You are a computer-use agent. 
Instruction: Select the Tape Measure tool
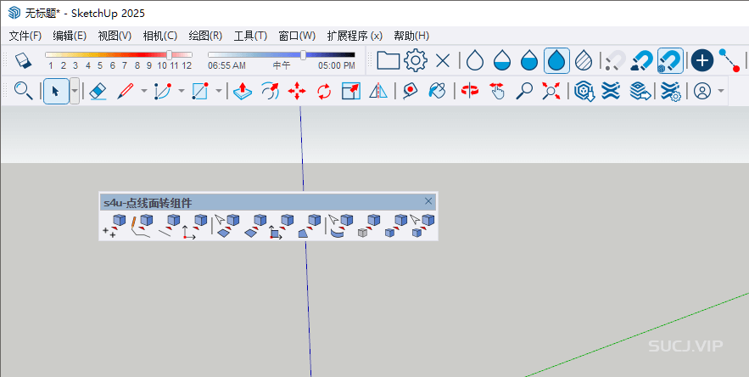(x=410, y=90)
